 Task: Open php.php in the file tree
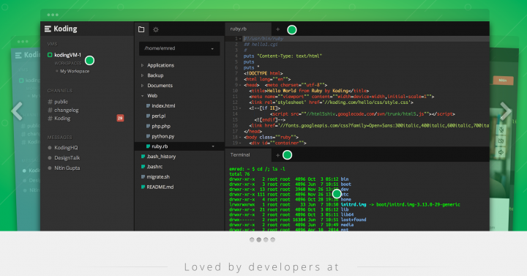click(161, 126)
